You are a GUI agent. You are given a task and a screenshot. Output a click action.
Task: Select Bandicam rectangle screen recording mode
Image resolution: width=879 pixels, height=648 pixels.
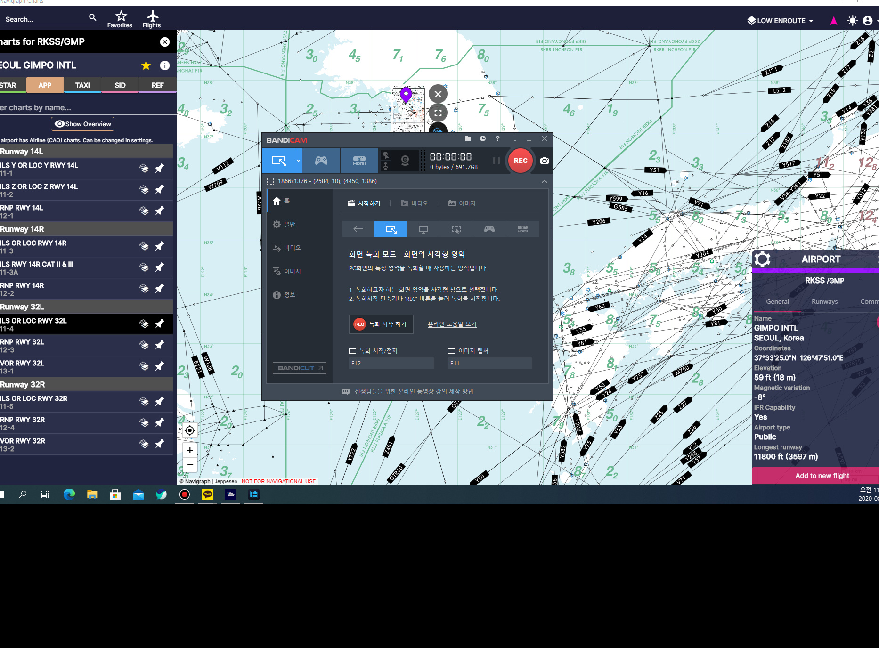click(279, 161)
